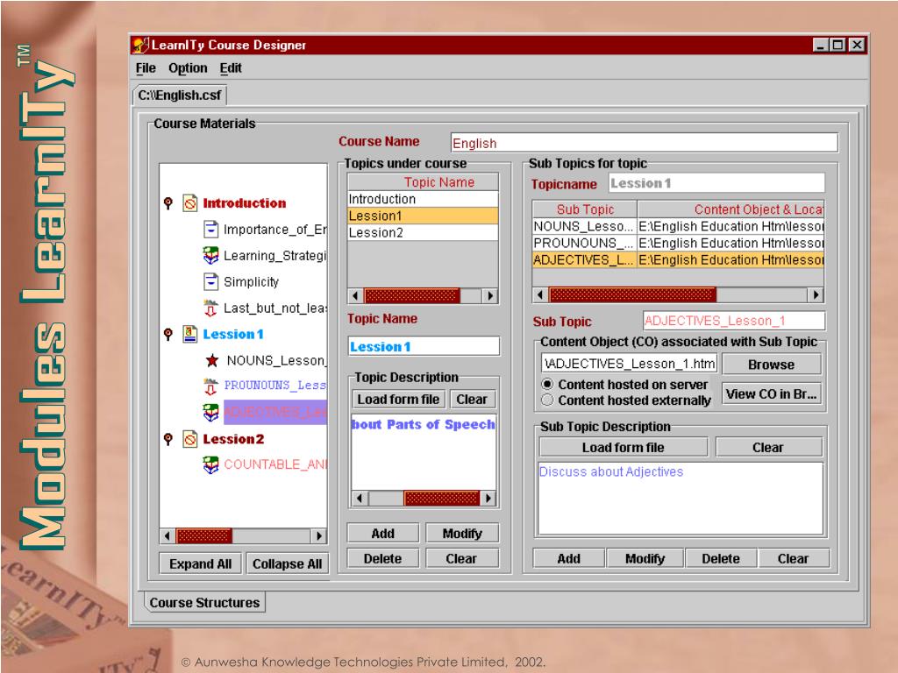Select Lession2 row in Topic Name list
Screen dimensions: 898x673
(423, 232)
